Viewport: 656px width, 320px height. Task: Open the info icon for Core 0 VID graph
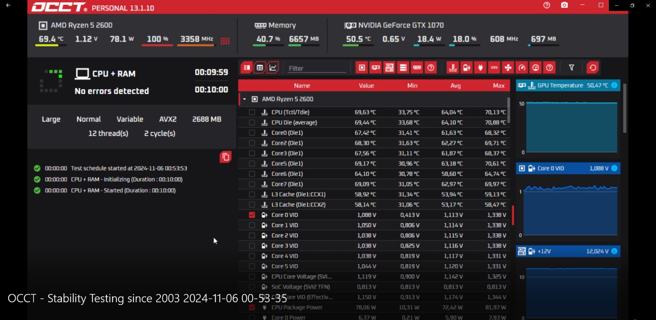[x=614, y=168]
